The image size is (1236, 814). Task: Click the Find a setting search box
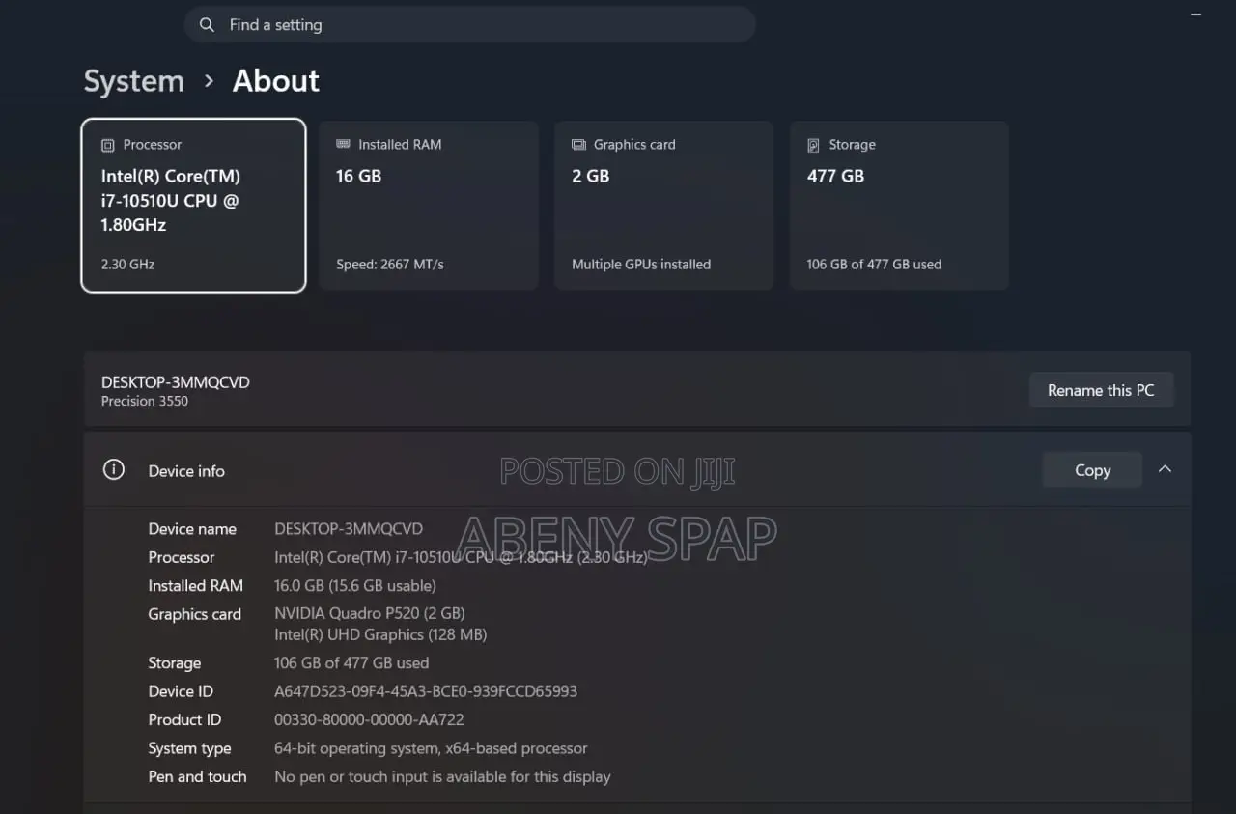[469, 25]
